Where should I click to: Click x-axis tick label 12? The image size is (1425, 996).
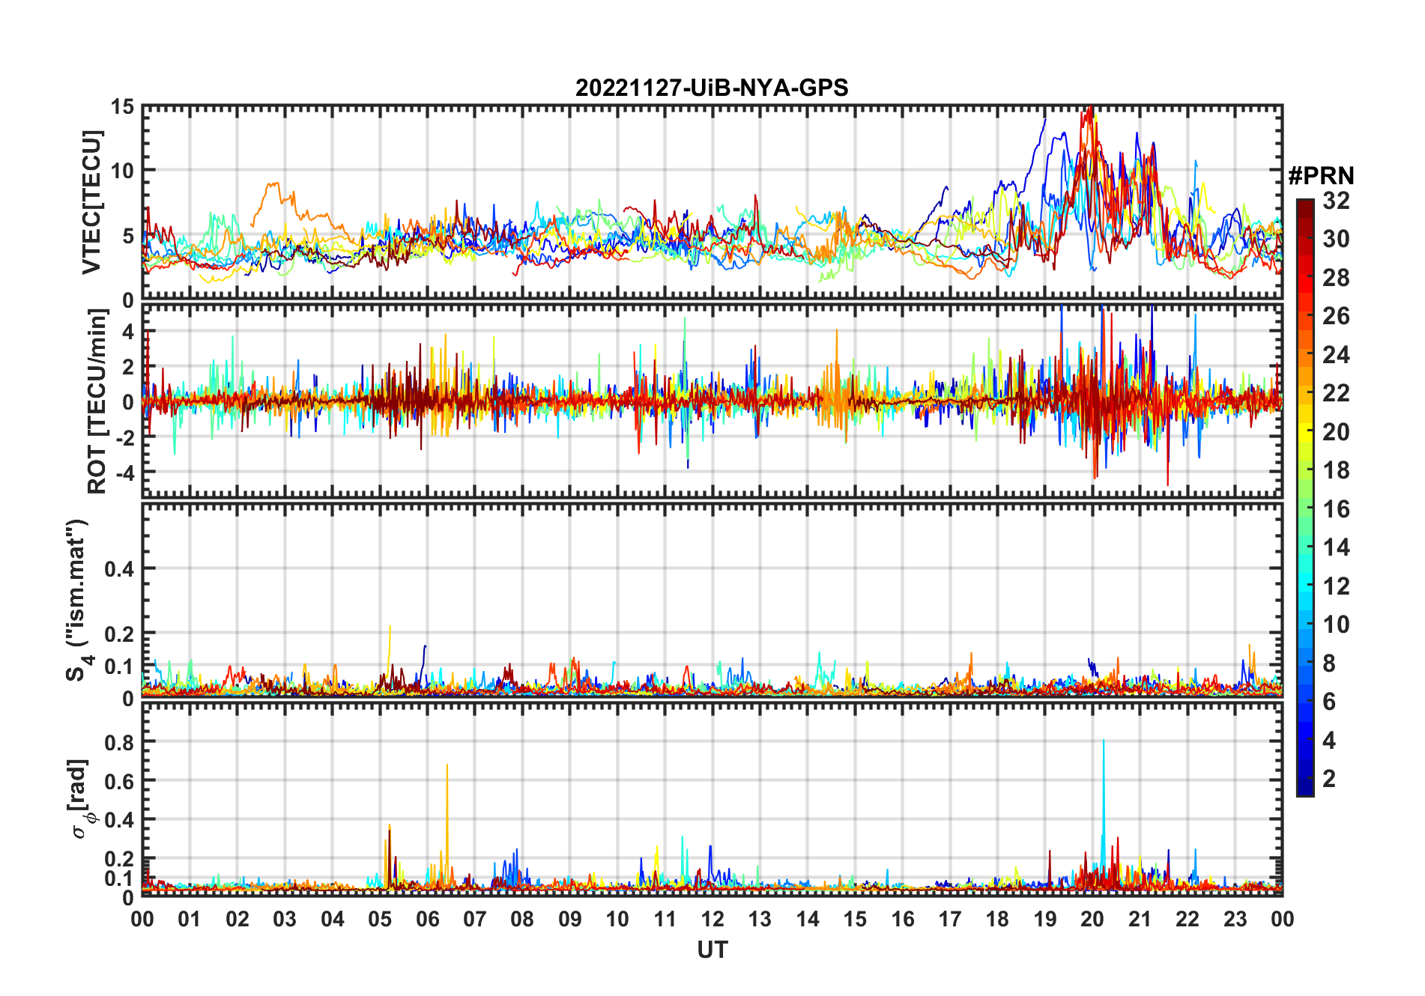click(712, 919)
